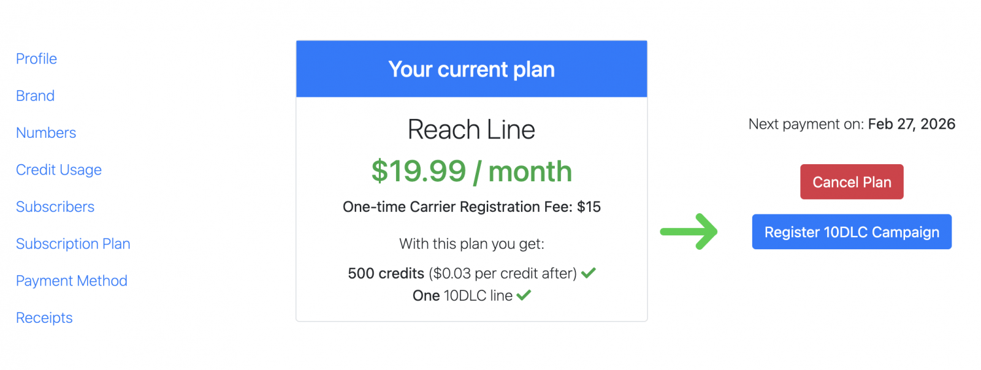Click the green $19.99 / month price
981x370 pixels.
pyautogui.click(x=471, y=172)
